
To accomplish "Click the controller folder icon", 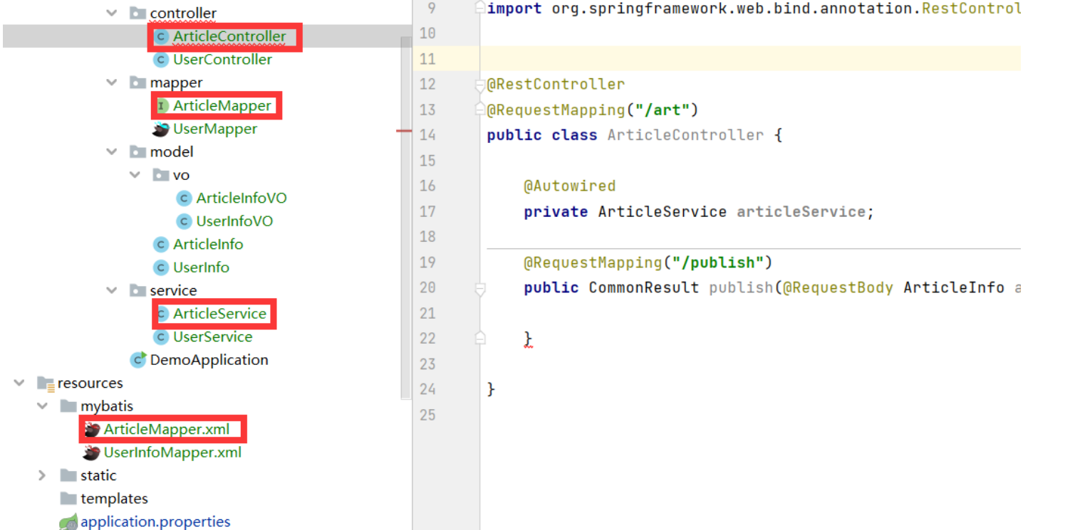I will pyautogui.click(x=137, y=13).
